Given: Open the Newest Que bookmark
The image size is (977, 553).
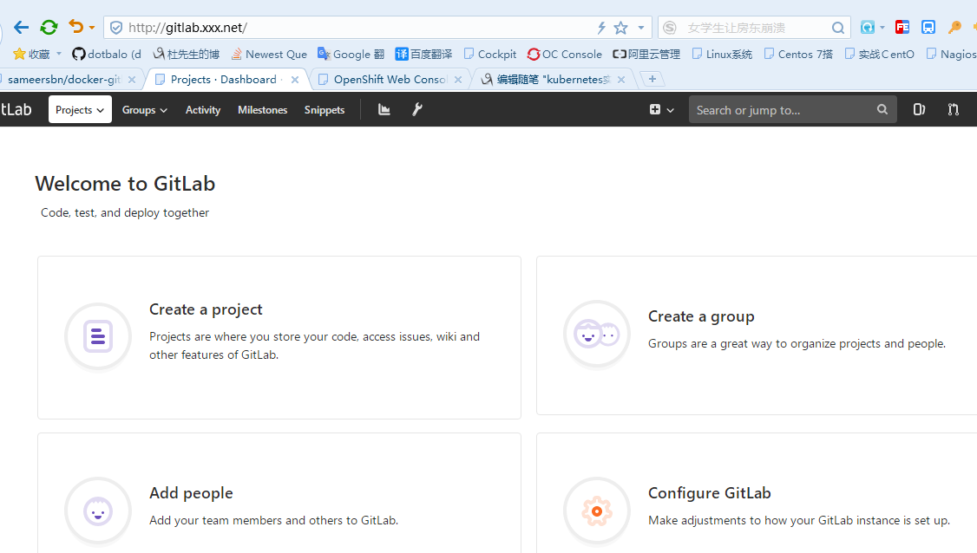Looking at the screenshot, I should point(269,55).
